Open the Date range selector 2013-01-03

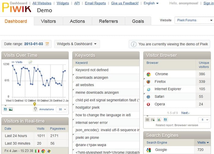click(x=26, y=44)
